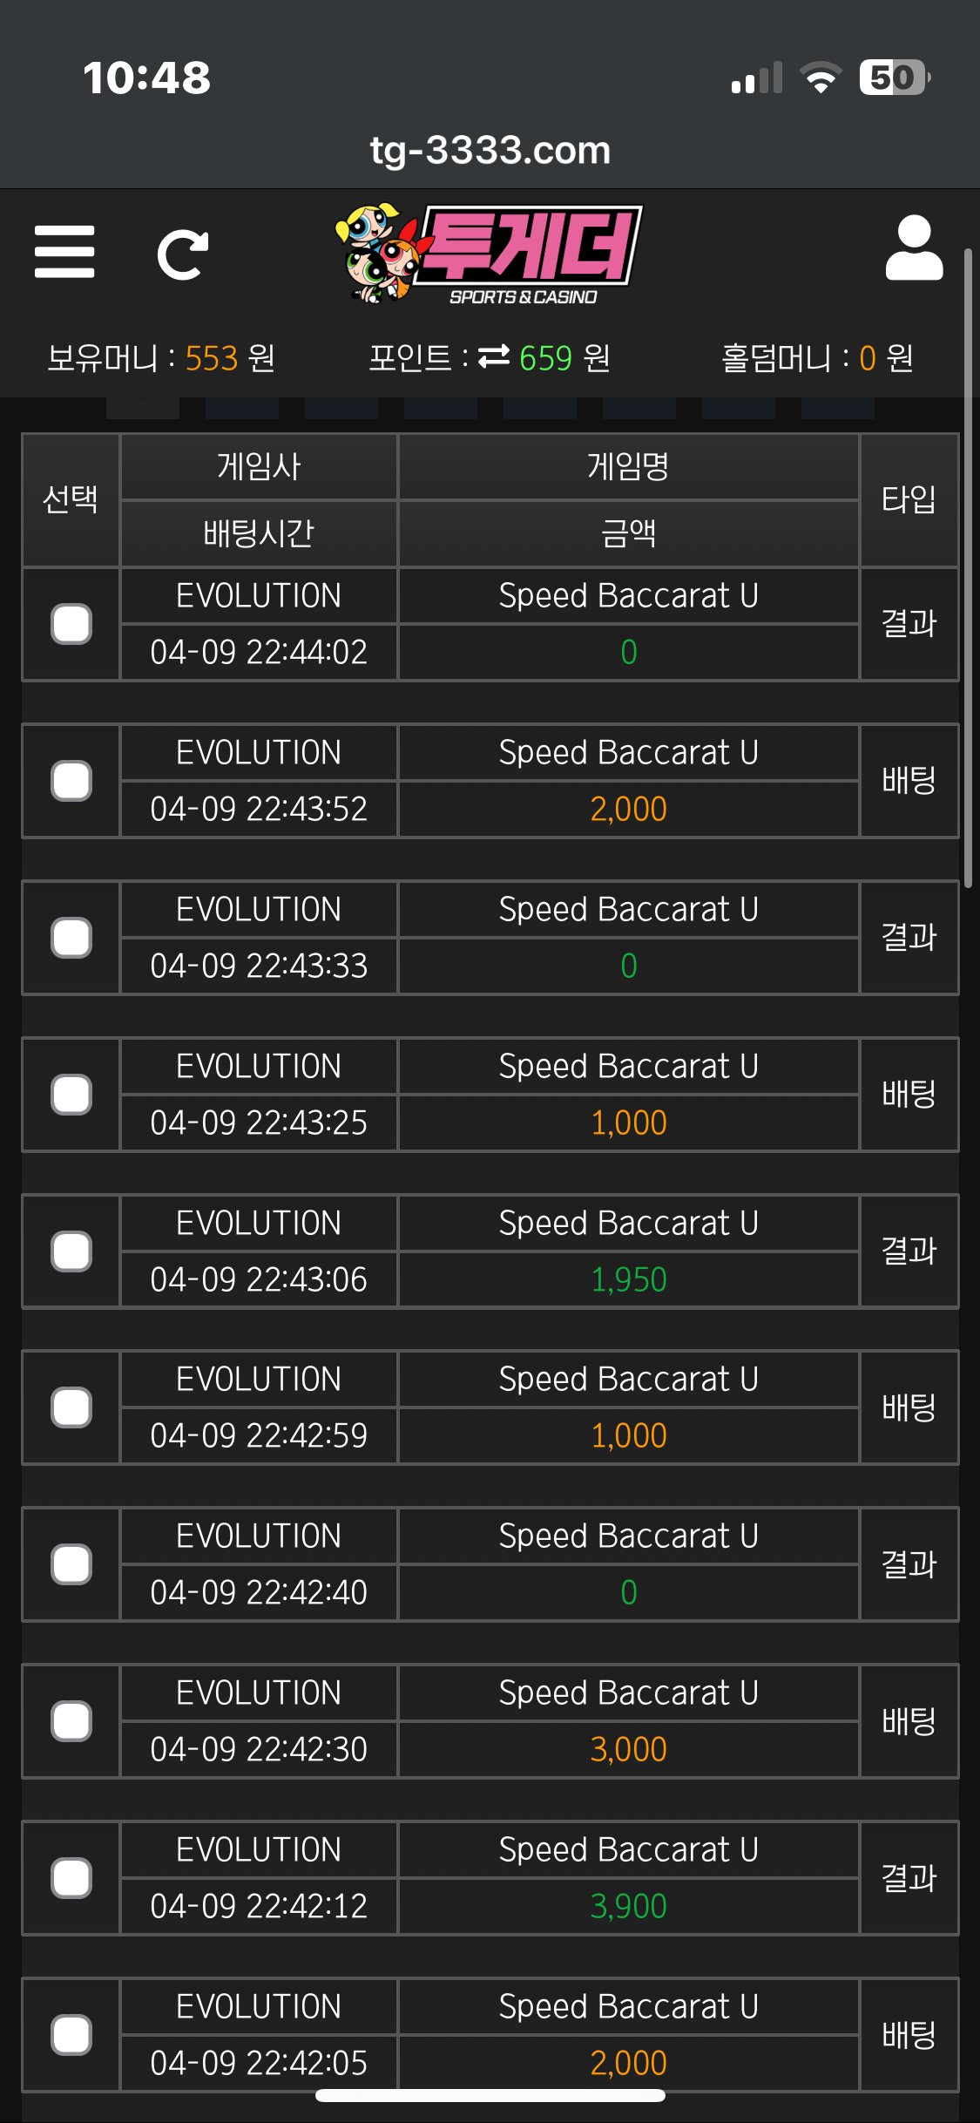Tap the battery indicator

point(894,78)
